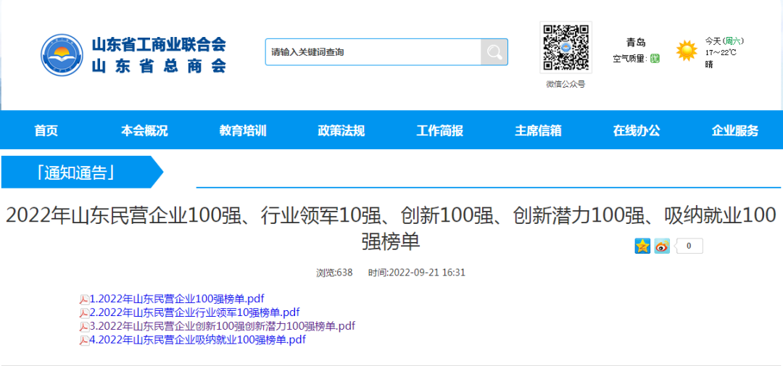
Task: Share via Sina Weibo icon
Action: [x=661, y=246]
